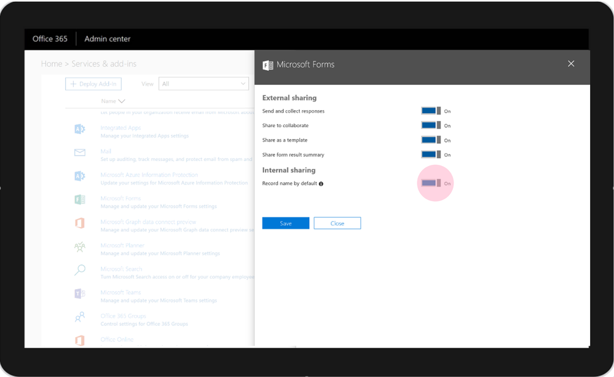Image resolution: width=614 pixels, height=377 pixels.
Task: Click the info icon beside Record name by default
Action: pos(321,184)
